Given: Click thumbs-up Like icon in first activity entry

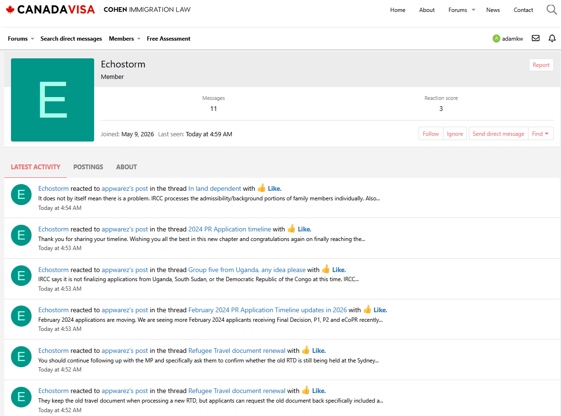Looking at the screenshot, I should pos(261,188).
